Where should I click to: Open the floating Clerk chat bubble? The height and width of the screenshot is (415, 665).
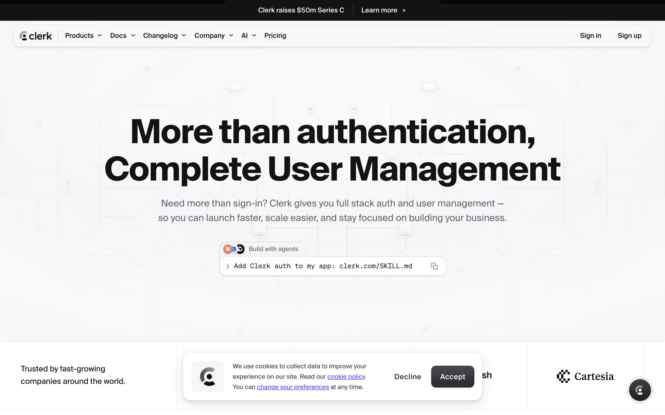tap(640, 390)
